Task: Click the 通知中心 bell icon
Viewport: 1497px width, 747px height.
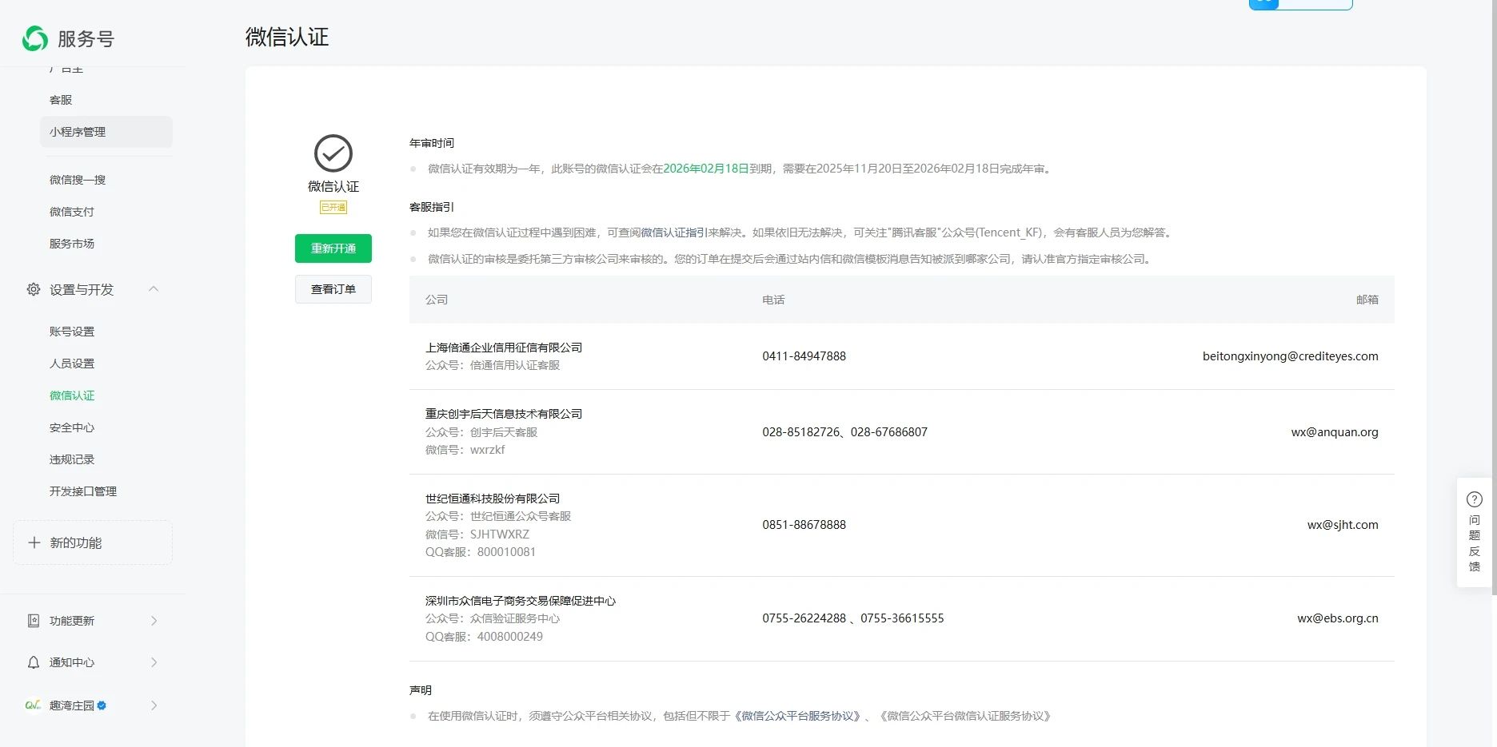Action: tap(34, 662)
